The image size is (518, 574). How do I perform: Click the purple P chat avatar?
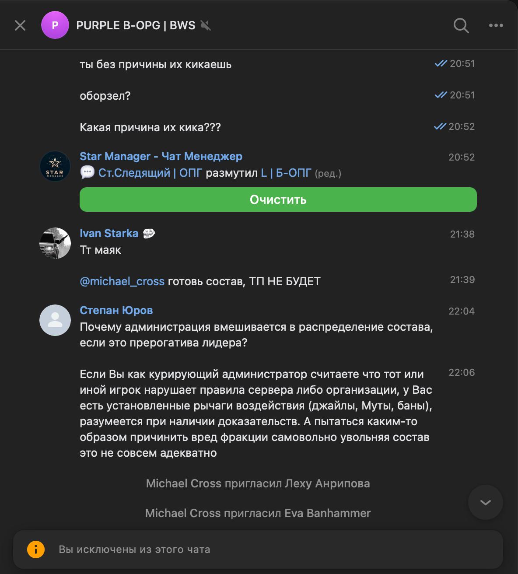click(55, 25)
